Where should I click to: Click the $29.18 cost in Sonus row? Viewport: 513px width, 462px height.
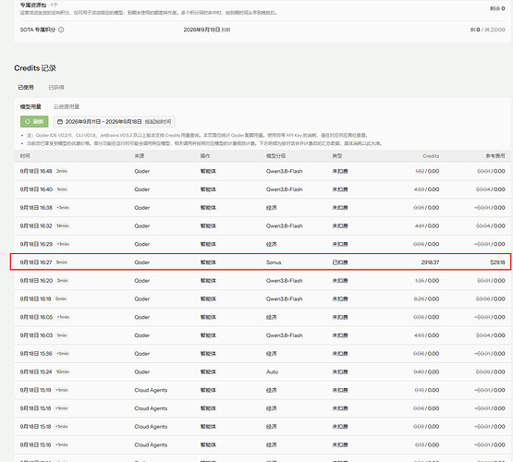pyautogui.click(x=497, y=262)
